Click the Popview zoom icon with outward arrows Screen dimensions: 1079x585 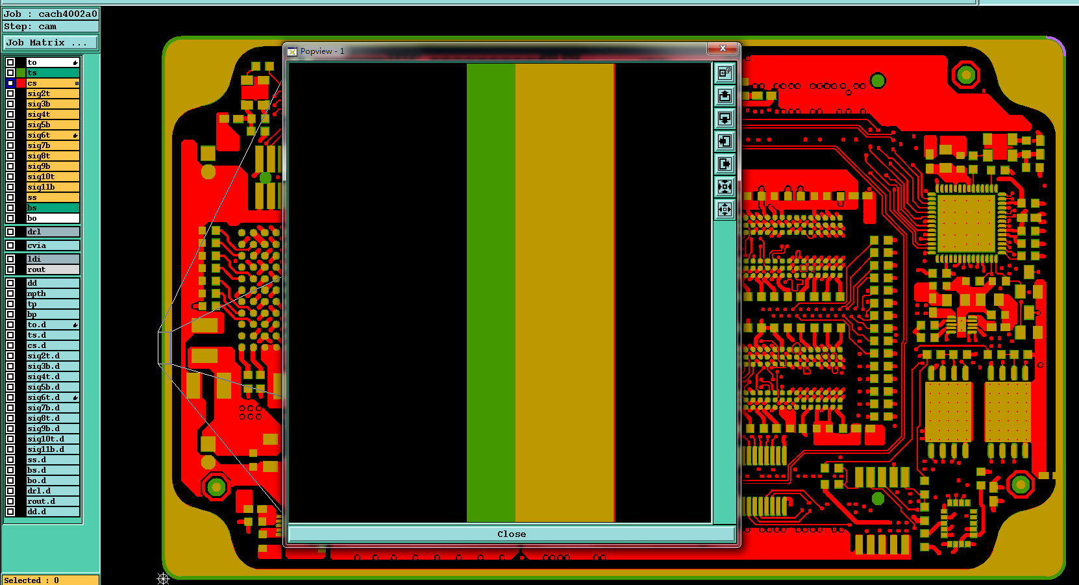[x=725, y=209]
